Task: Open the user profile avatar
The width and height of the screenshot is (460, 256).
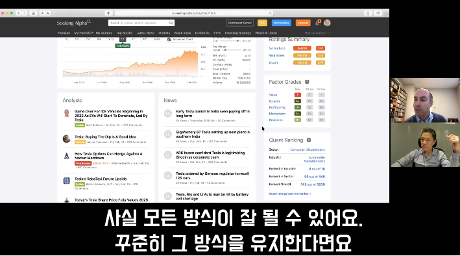Action: pyautogui.click(x=327, y=23)
